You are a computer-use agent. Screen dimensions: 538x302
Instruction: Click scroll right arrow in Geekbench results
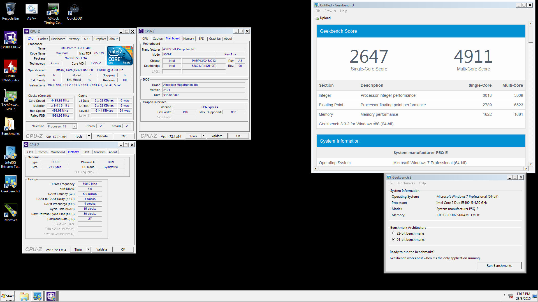click(x=526, y=169)
